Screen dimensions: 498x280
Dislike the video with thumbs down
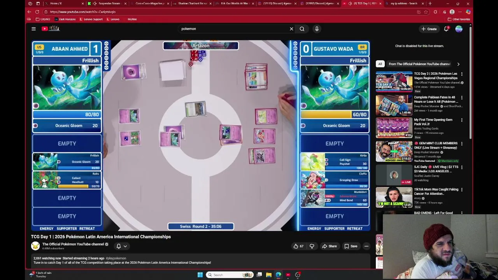tap(312, 246)
